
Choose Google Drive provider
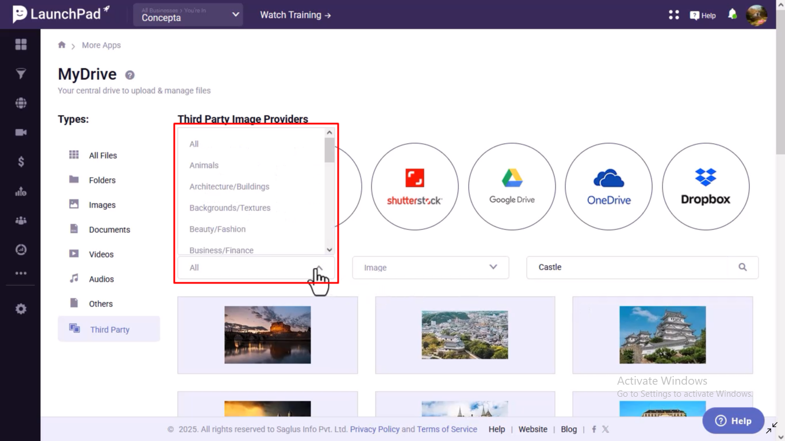(x=512, y=186)
